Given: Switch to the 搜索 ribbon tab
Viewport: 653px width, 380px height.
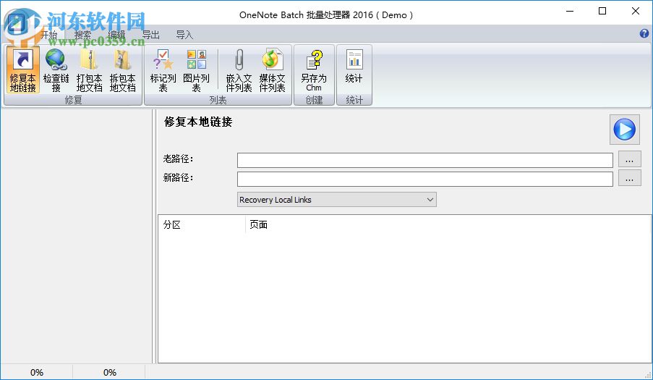Looking at the screenshot, I should [82, 35].
